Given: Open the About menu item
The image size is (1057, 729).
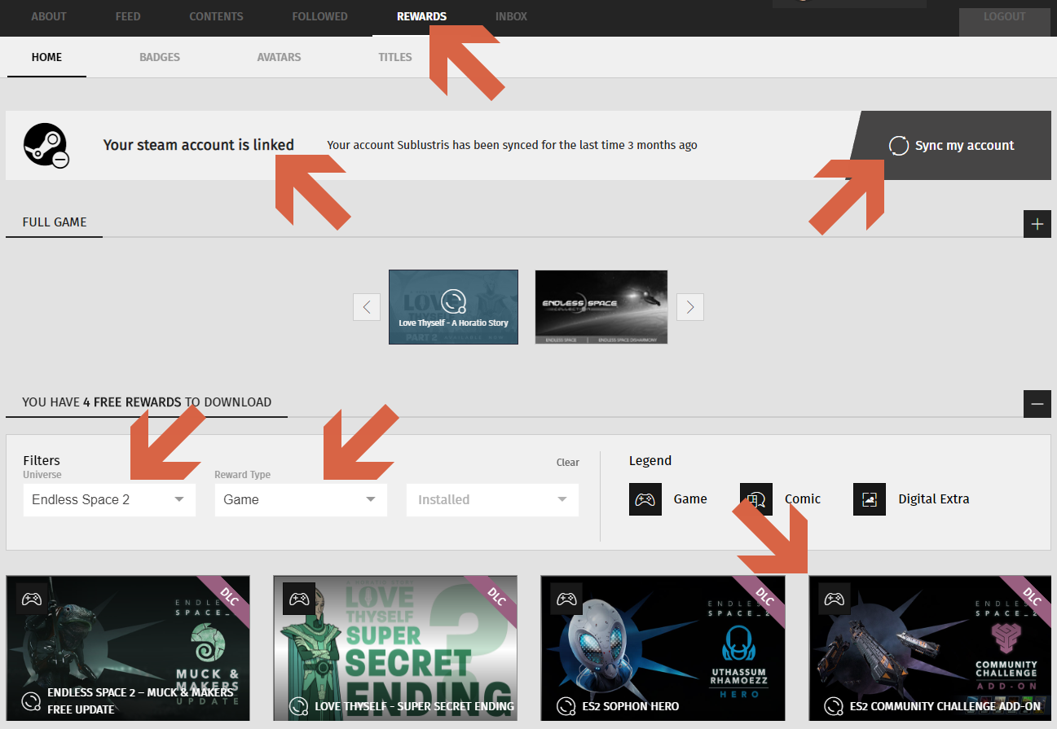Looking at the screenshot, I should point(49,16).
